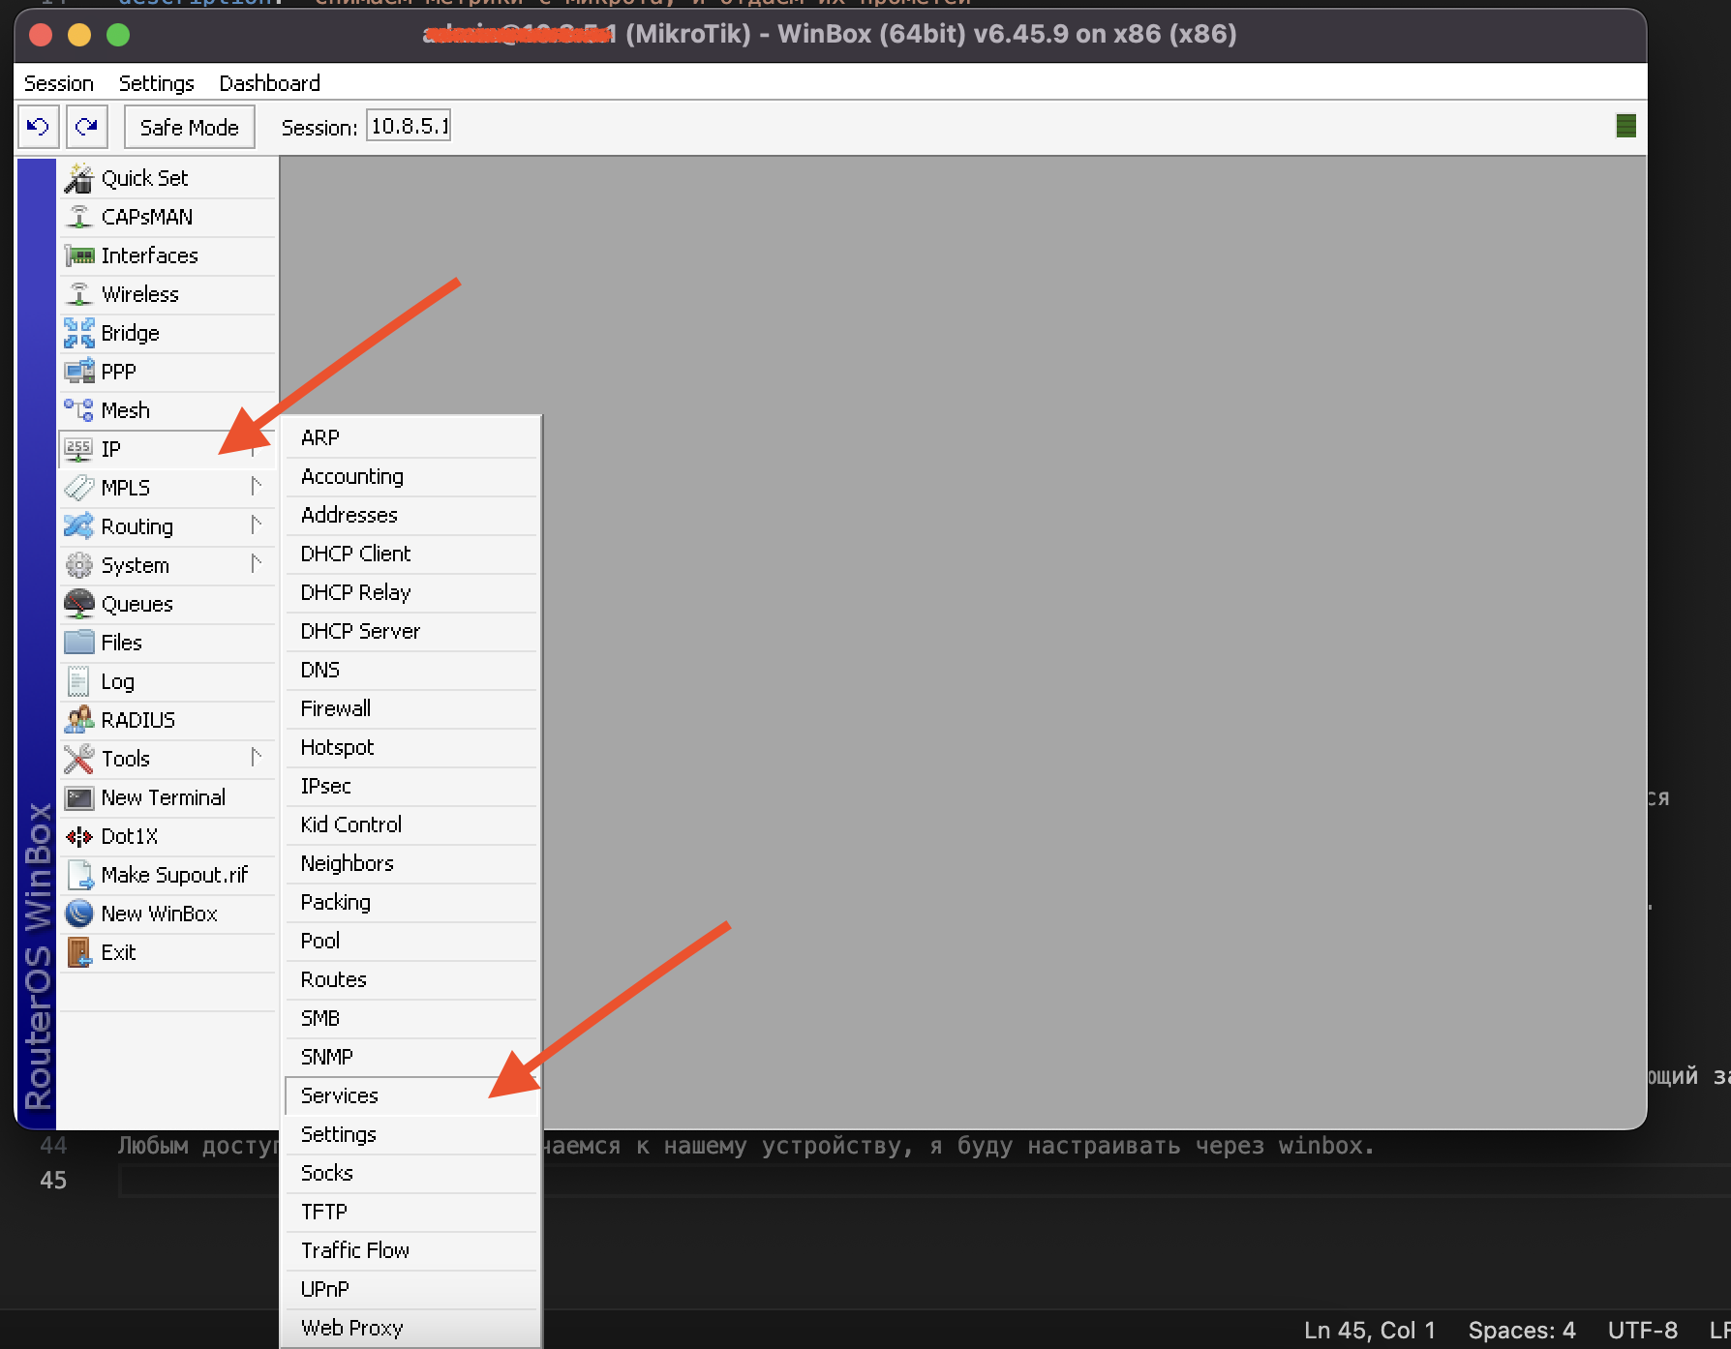Click the Redo arrow icon in toolbar
Screen dimensions: 1731x1349
click(x=86, y=127)
